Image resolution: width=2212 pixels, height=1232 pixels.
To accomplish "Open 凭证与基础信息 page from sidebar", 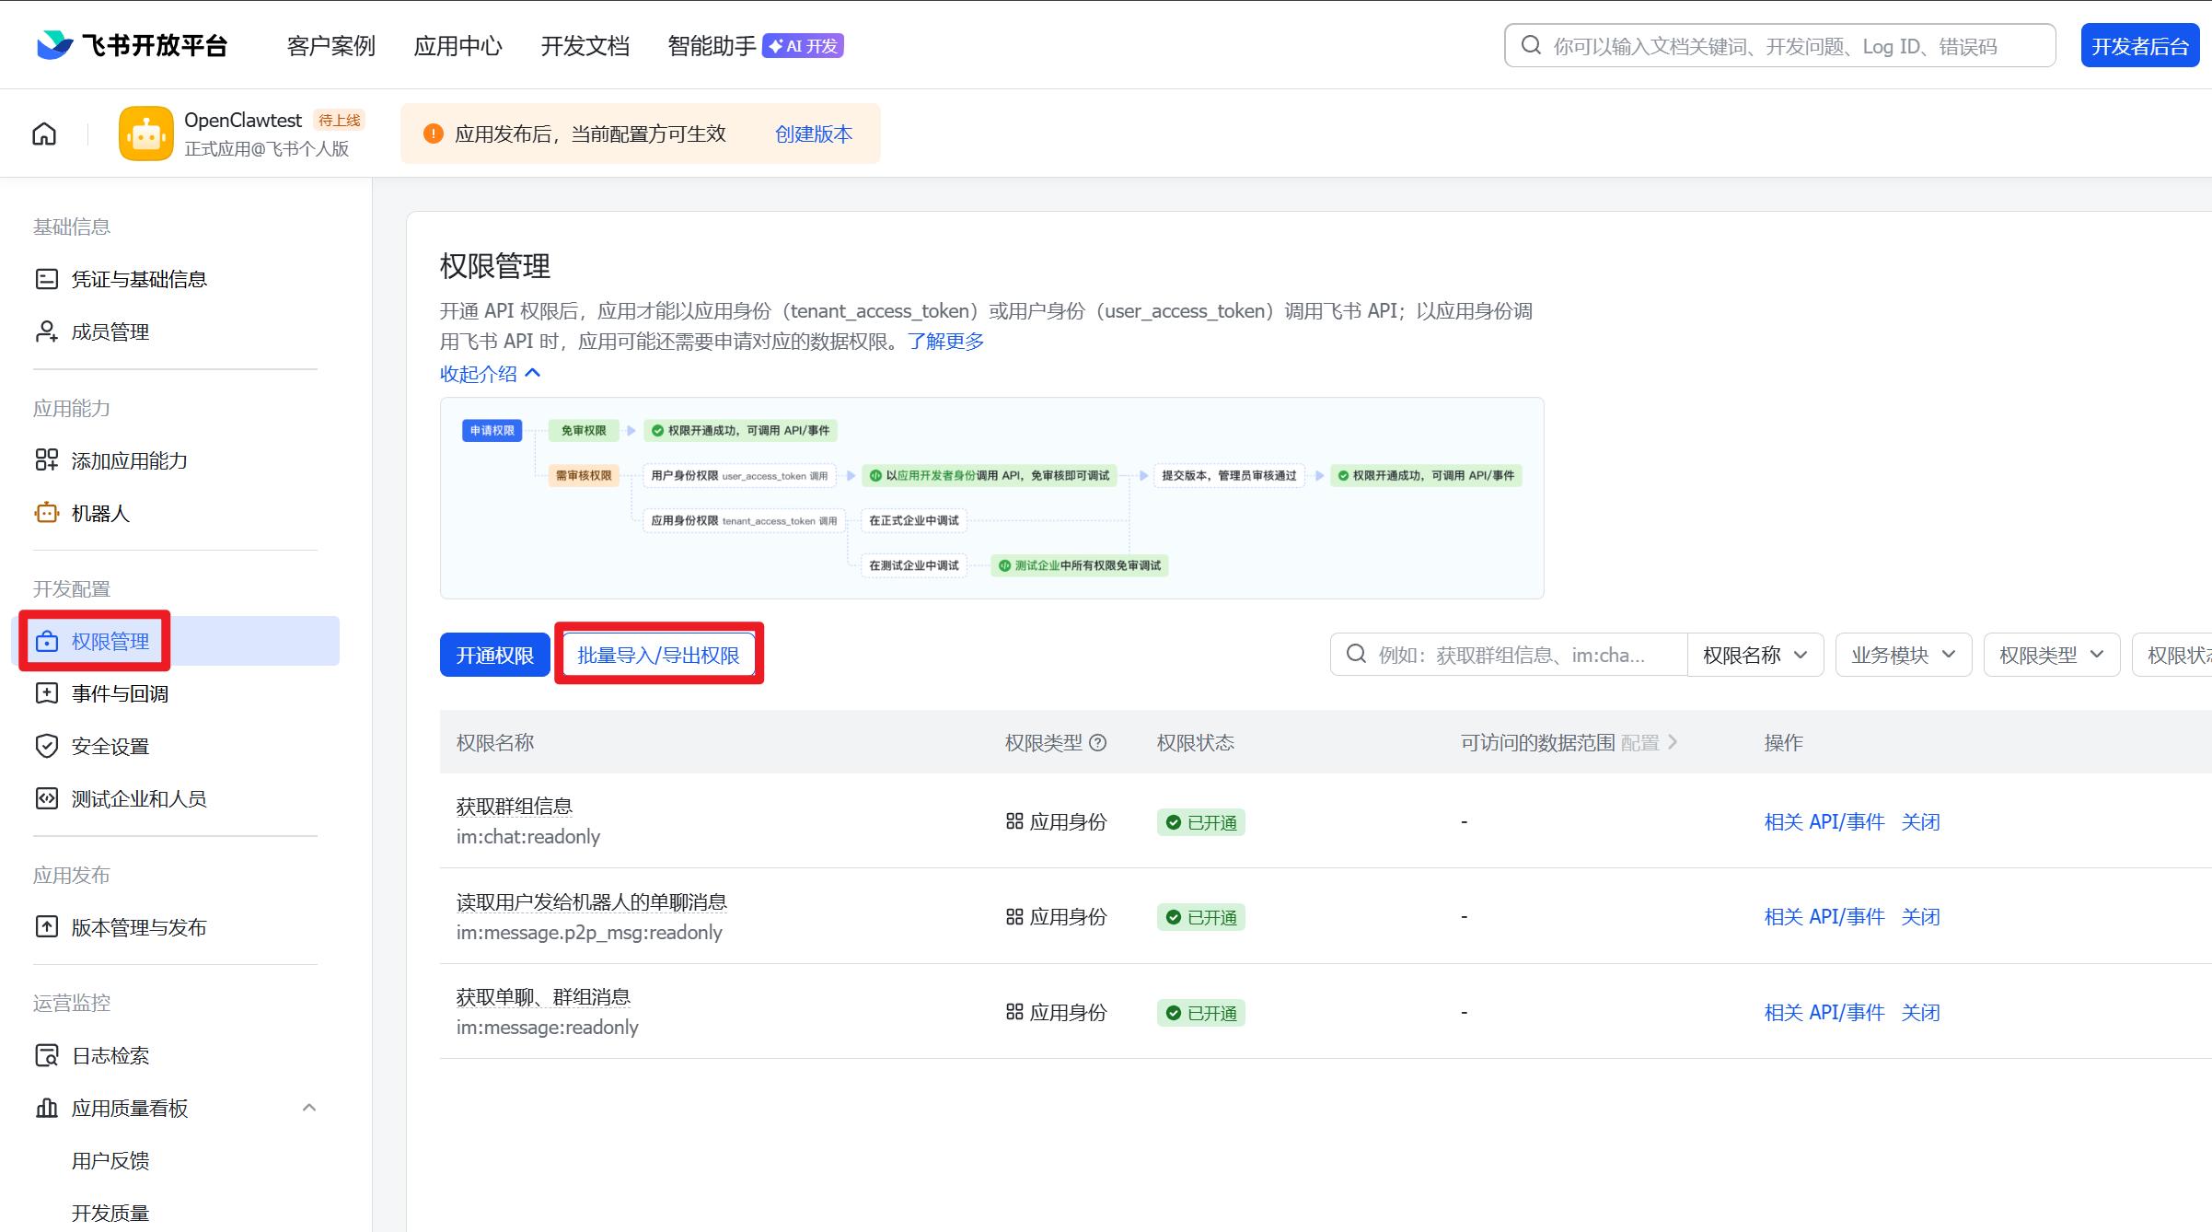I will coord(139,279).
